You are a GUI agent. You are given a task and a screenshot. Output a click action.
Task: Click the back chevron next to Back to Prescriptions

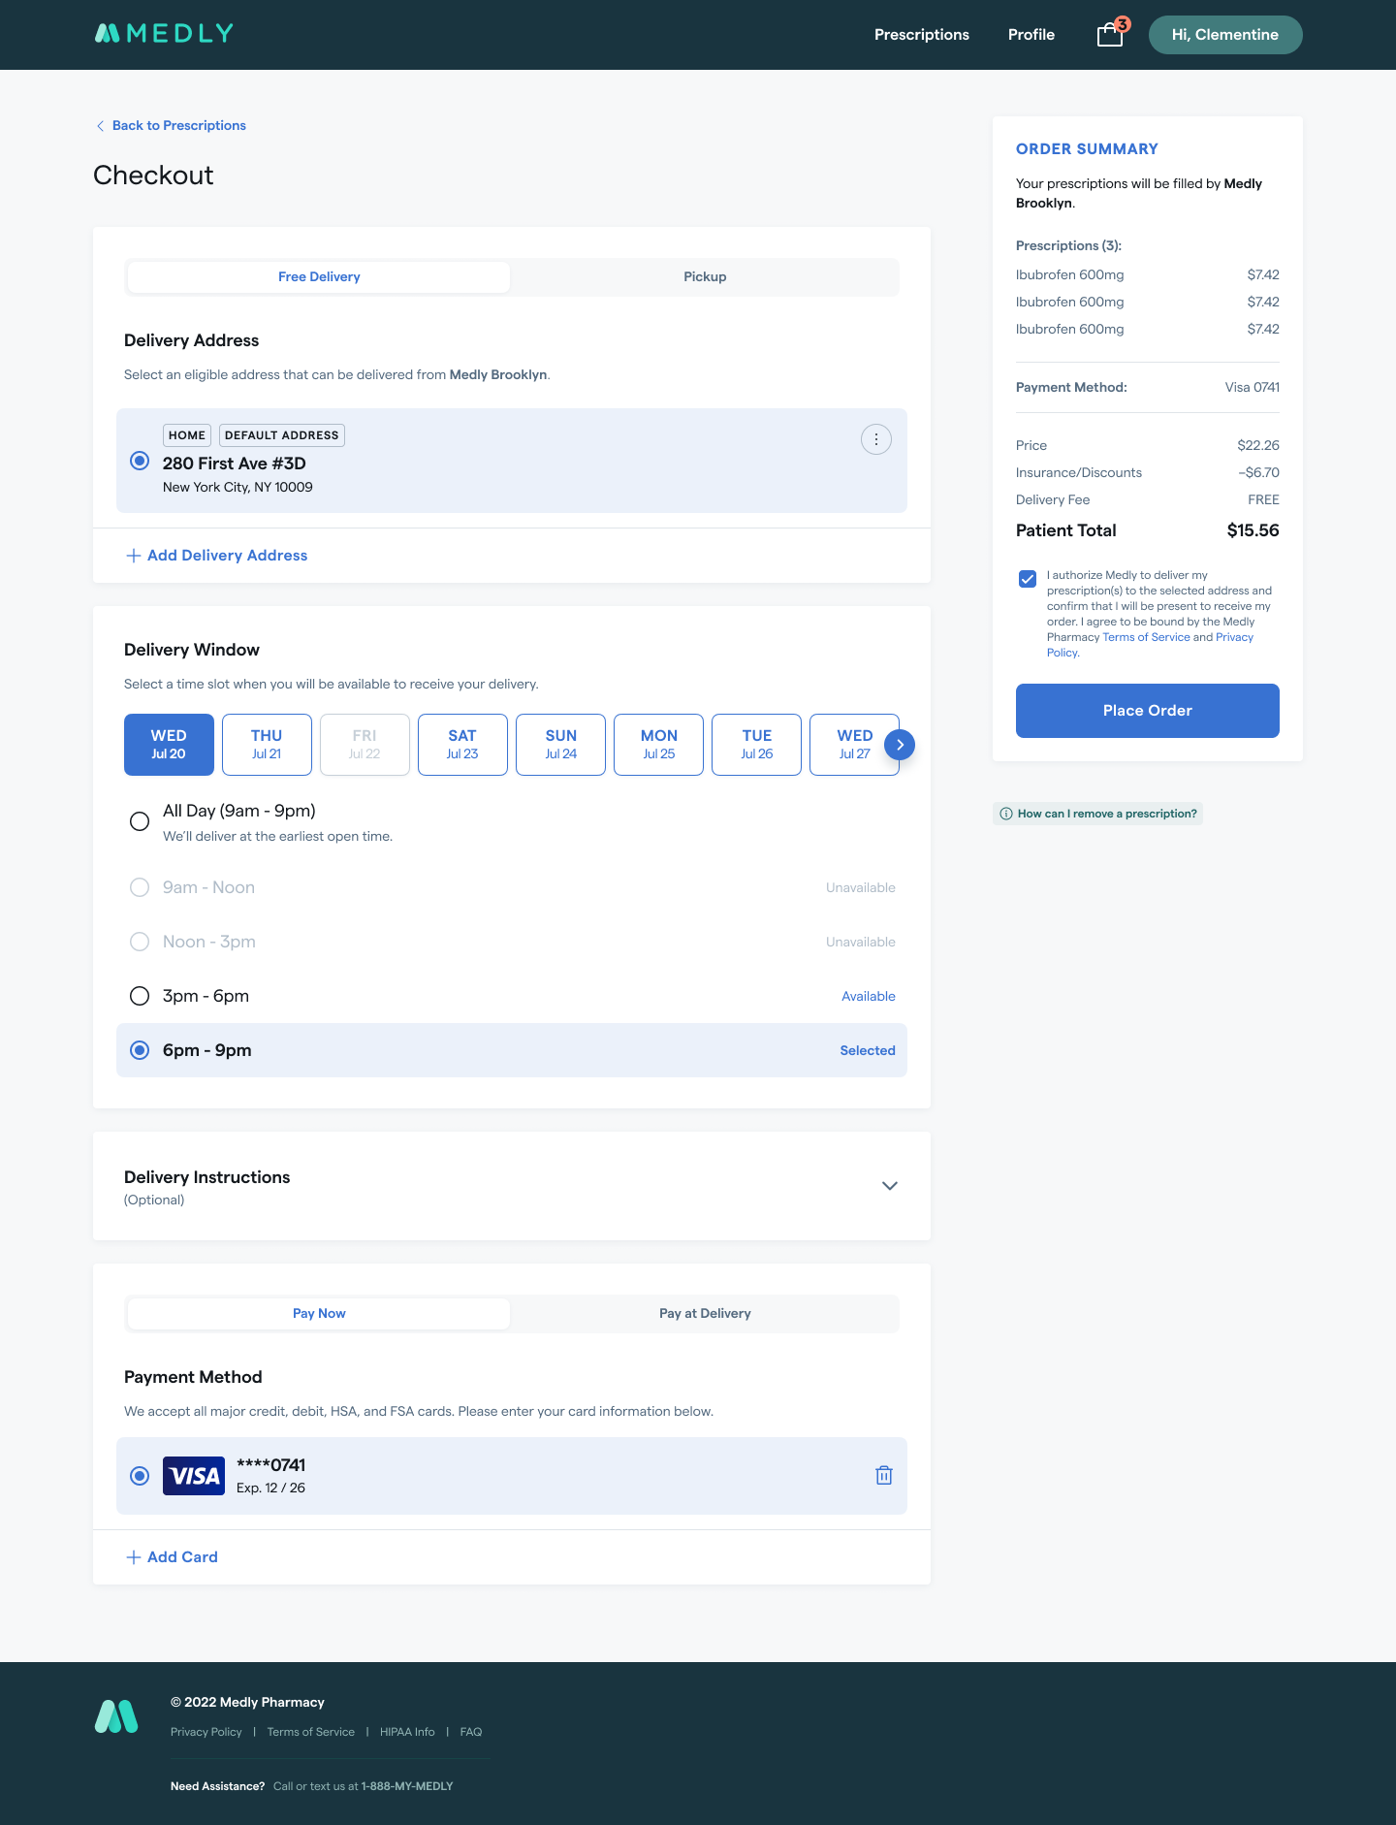(100, 125)
